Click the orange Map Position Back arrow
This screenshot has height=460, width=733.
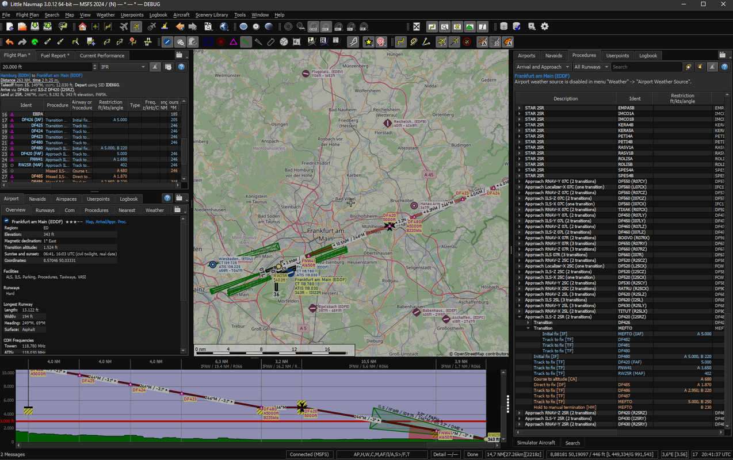[x=180, y=26]
